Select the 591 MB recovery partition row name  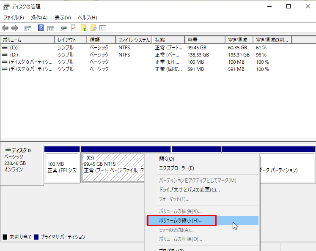pyautogui.click(x=30, y=69)
